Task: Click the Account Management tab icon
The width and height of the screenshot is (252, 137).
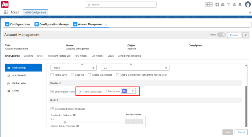Action: coord(75,24)
